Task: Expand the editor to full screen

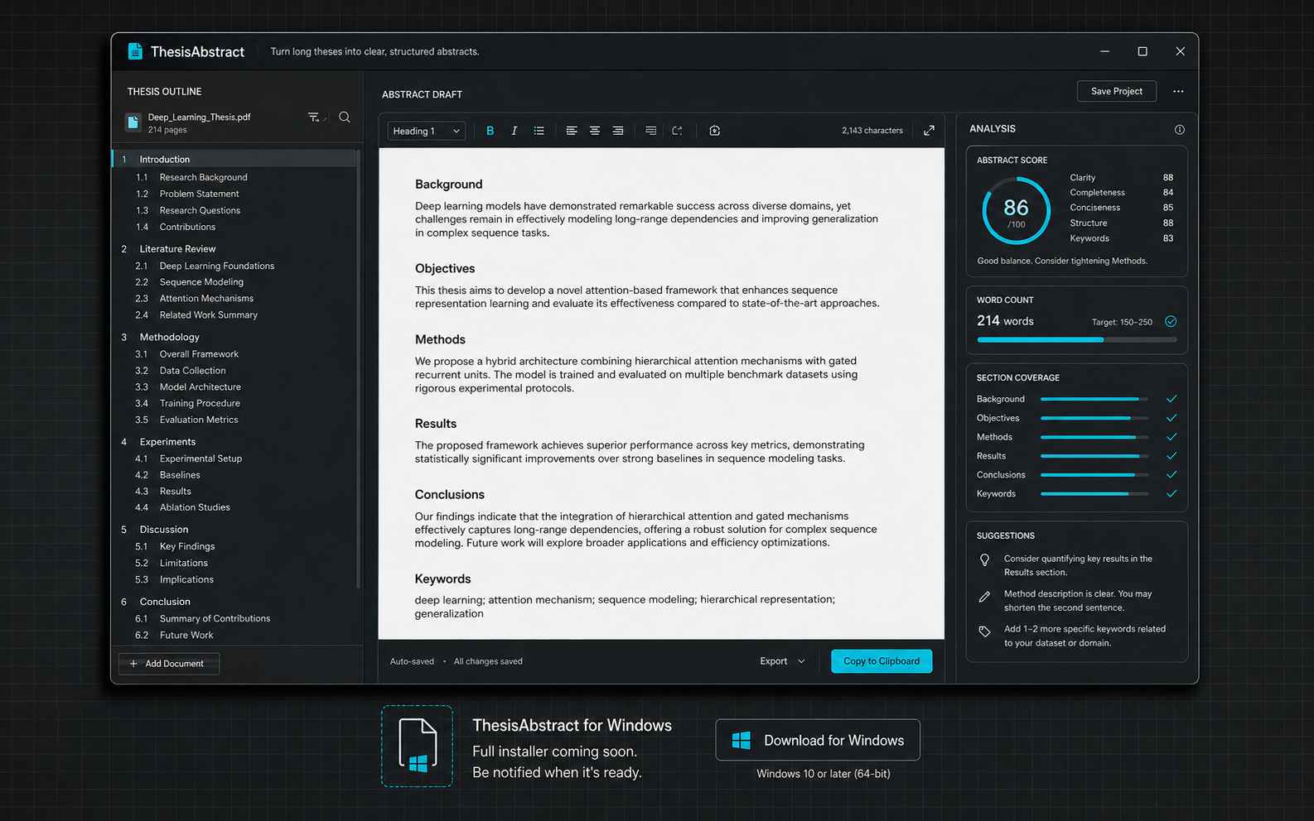Action: 930,131
